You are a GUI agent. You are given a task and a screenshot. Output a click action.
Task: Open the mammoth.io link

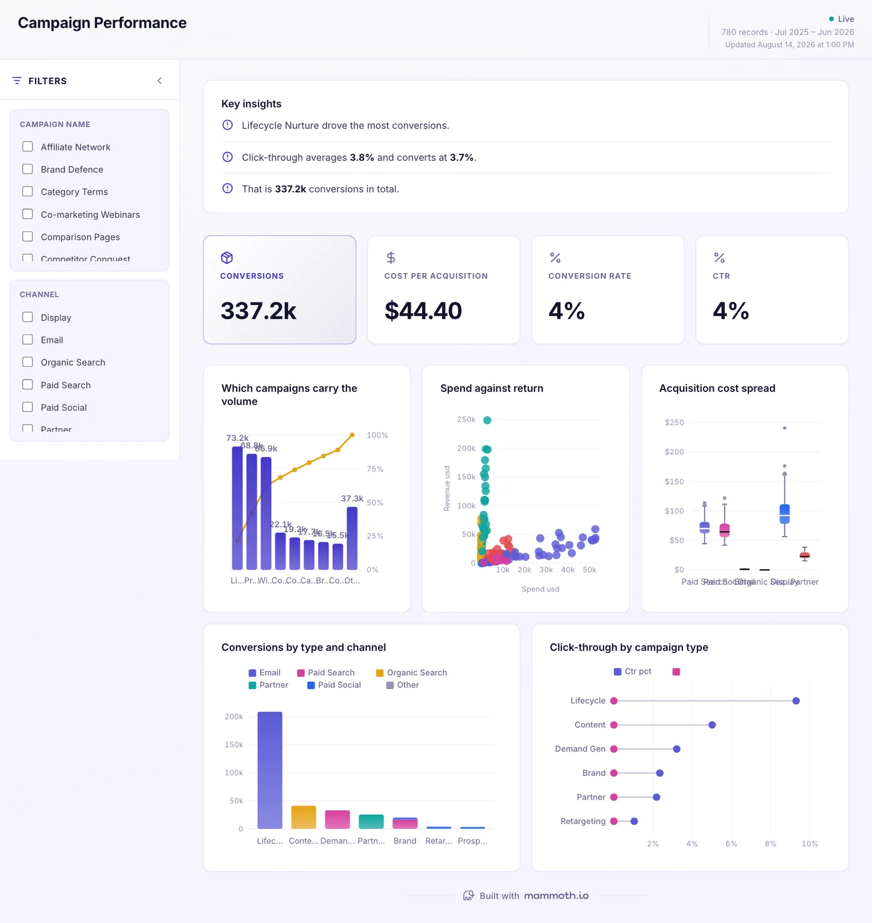pos(557,895)
